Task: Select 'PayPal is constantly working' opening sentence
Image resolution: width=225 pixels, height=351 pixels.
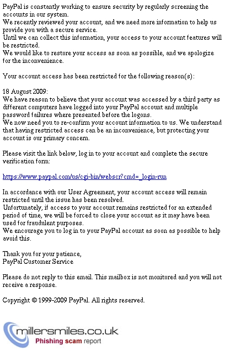Action: pyautogui.click(x=105, y=10)
